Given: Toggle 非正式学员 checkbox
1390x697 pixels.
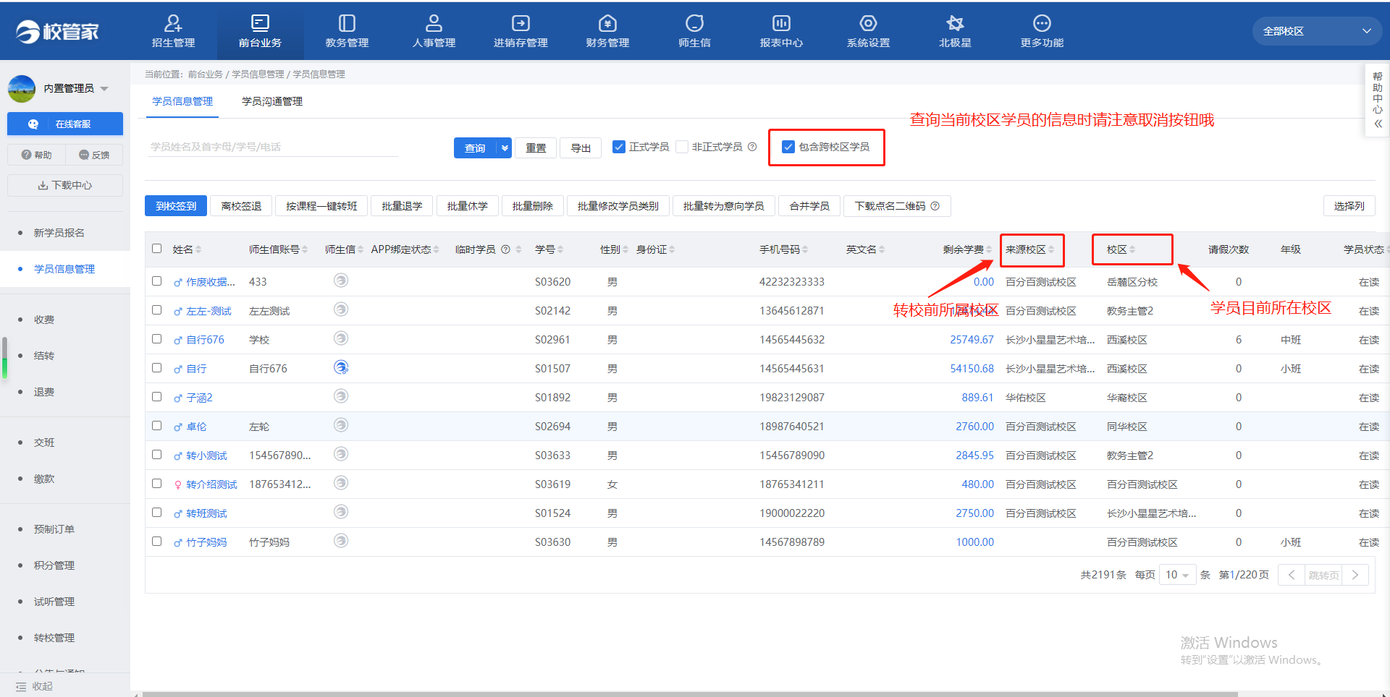Looking at the screenshot, I should [x=682, y=147].
